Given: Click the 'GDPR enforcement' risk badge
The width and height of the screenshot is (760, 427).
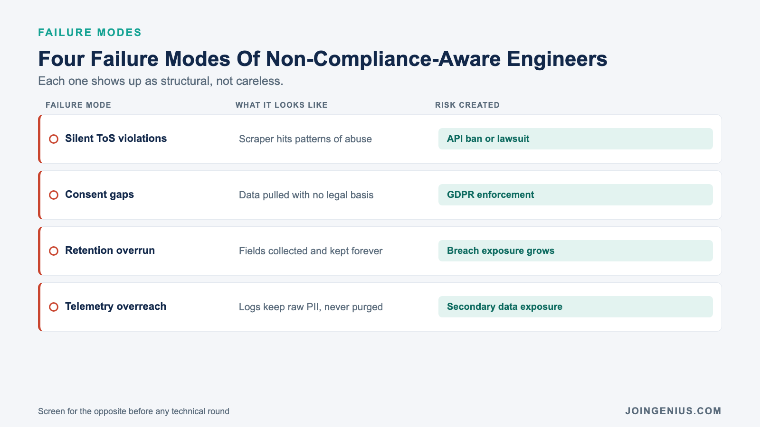Looking at the screenshot, I should coord(575,195).
